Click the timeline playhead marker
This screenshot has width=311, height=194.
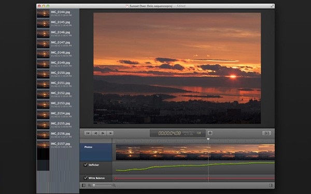coord(208,139)
